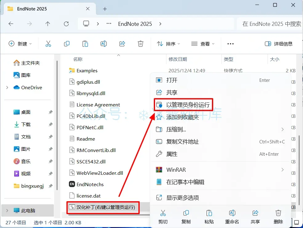Click the Rename icon in the toolbar
Image resolution: width=303 pixels, height=228 pixels.
click(x=104, y=44)
